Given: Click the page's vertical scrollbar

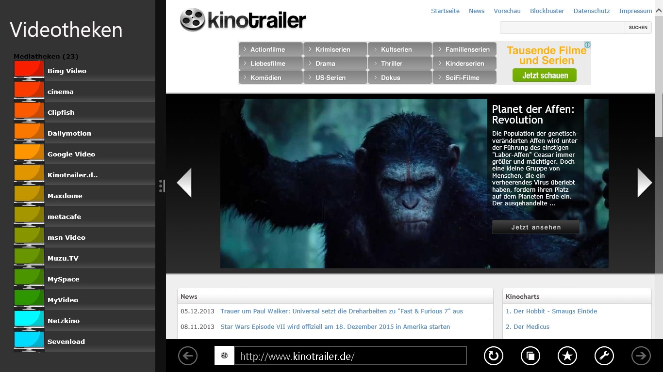Looking at the screenshot, I should 659,68.
